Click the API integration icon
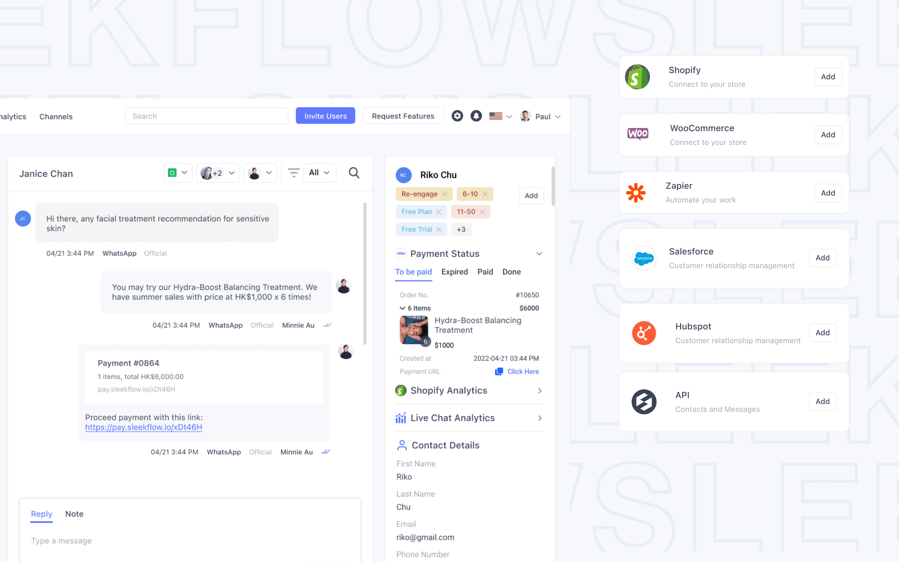 click(x=643, y=401)
